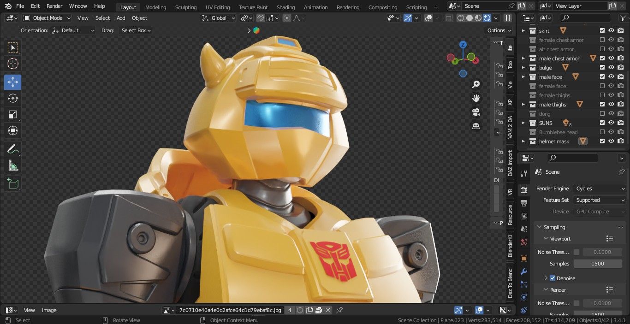This screenshot has width=630, height=324.
Task: Switch to Shading workspace tab
Action: coord(285,7)
